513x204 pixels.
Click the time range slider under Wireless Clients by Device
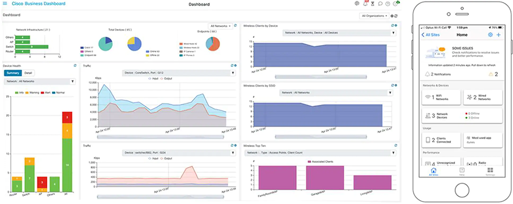pos(321,77)
